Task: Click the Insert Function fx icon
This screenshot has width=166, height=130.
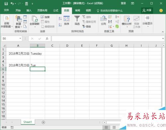Action: (47, 39)
